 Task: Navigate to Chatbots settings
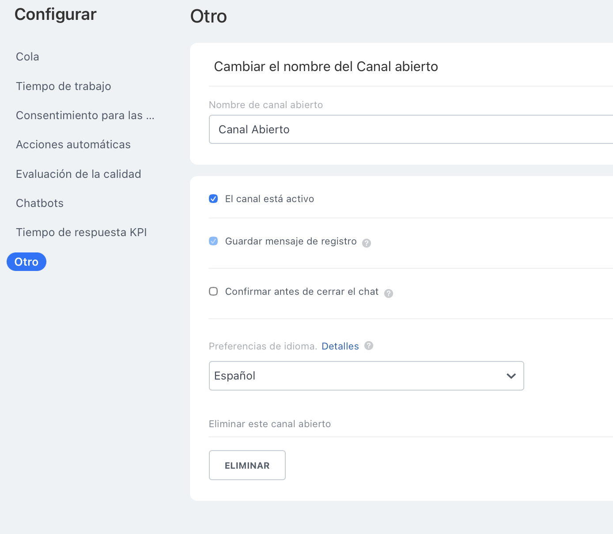40,203
